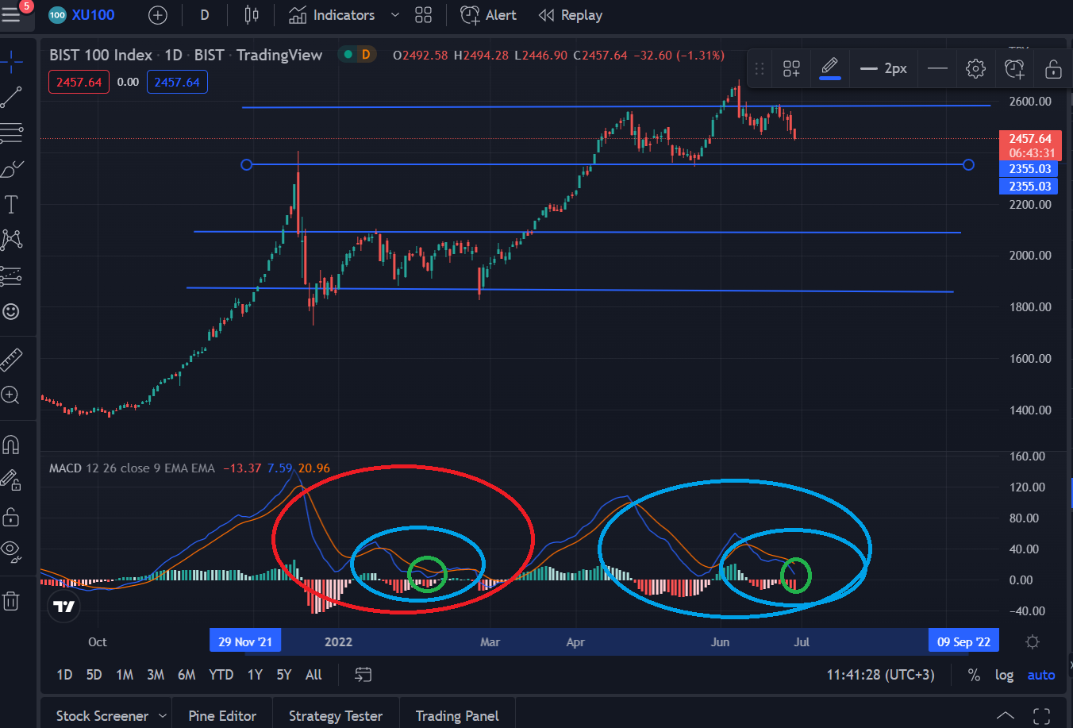Screen dimensions: 1073x728
Task: Toggle the magnet mode
Action: (x=11, y=445)
